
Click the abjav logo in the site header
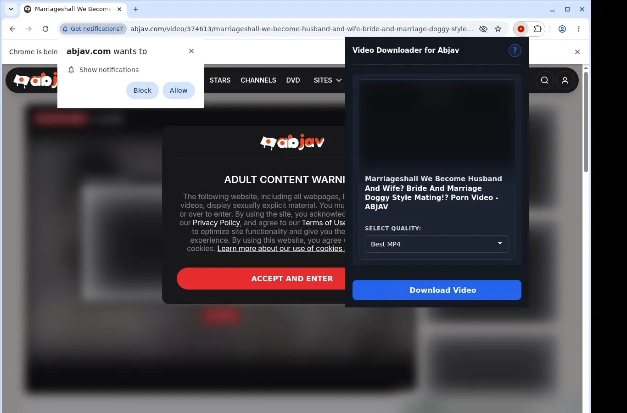pos(35,80)
